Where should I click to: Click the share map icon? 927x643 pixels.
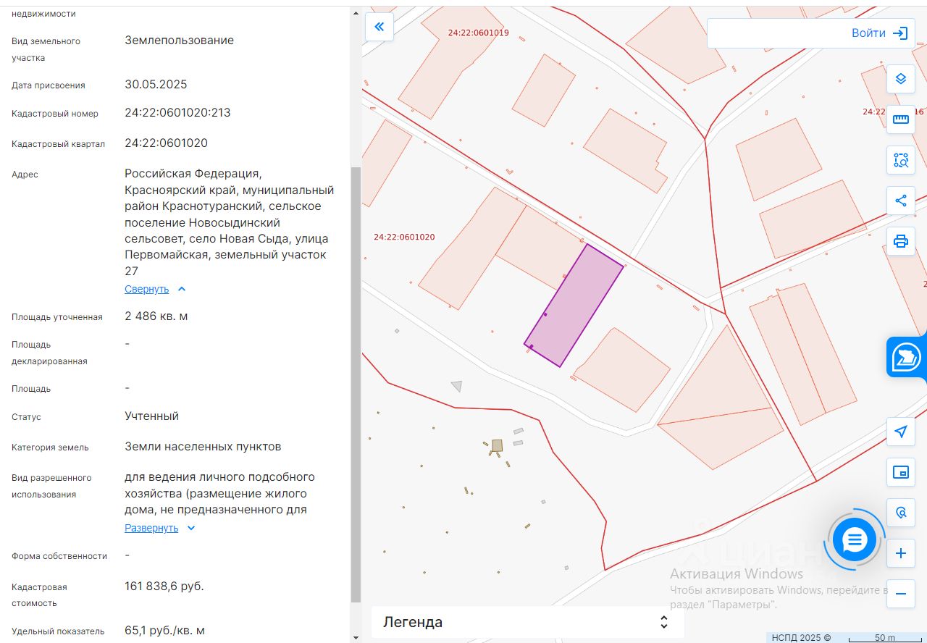pos(900,201)
